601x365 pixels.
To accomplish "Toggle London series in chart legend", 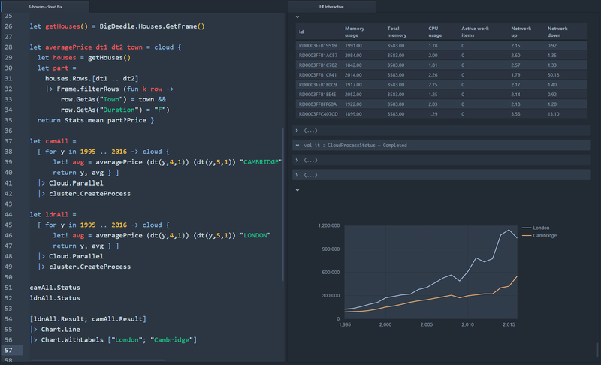I will pos(540,227).
